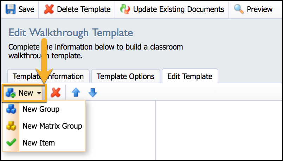283x161 pixels.
Task: Click the Save button label
Action: click(26, 9)
